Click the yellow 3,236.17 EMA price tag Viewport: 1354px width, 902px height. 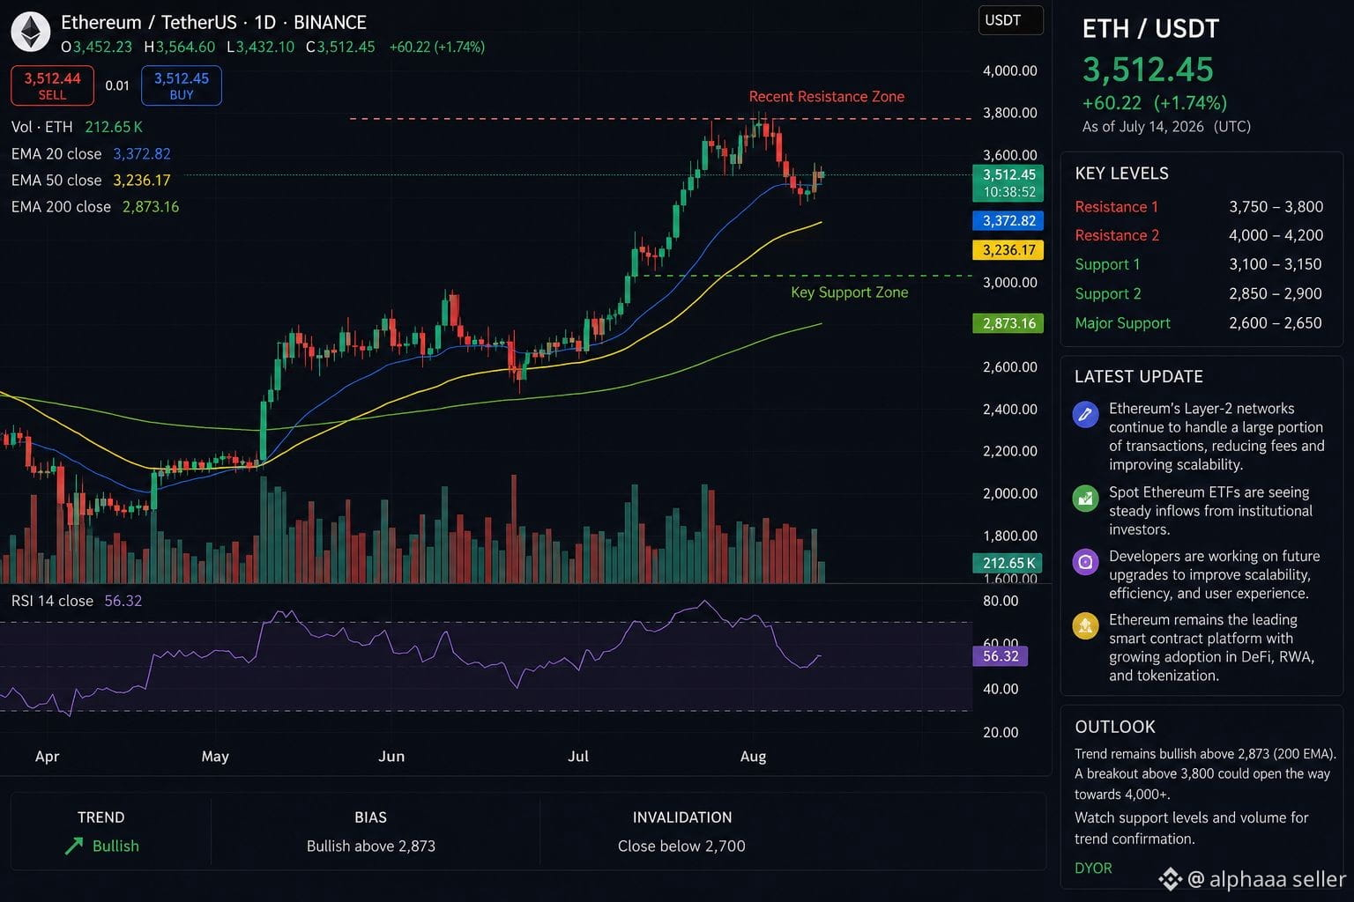[1008, 250]
